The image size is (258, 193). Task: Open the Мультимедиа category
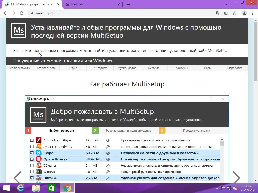tap(127, 68)
